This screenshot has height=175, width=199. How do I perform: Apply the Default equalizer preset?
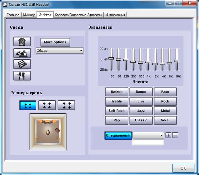point(117,92)
